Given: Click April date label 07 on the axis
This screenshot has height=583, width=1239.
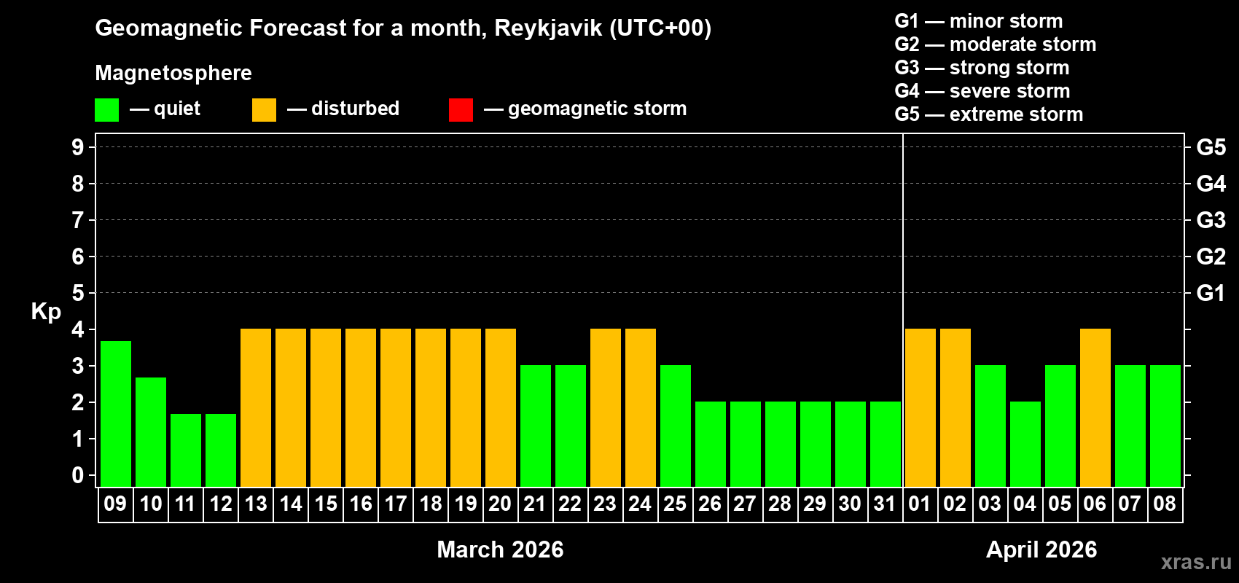Looking at the screenshot, I should pyautogui.click(x=1130, y=504).
